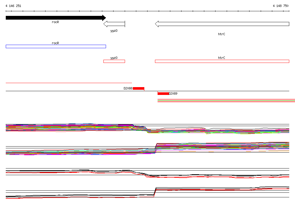Viewport: 295px width, 206px height.
Task: Click the htrC label under long arrow
Action: [x=222, y=34]
